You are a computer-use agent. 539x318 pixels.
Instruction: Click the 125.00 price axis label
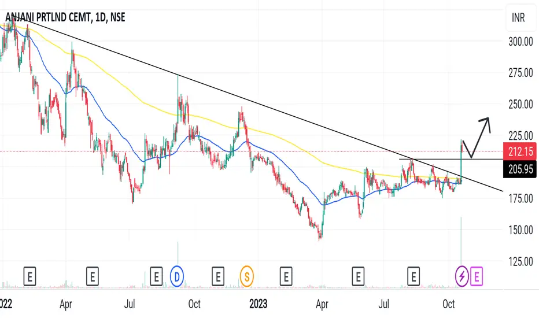(520, 261)
